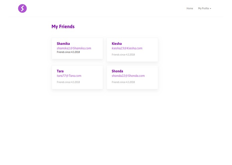The height and width of the screenshot is (165, 232).
Task: Click email shamika1@Shamika.com
Action: [74, 48]
